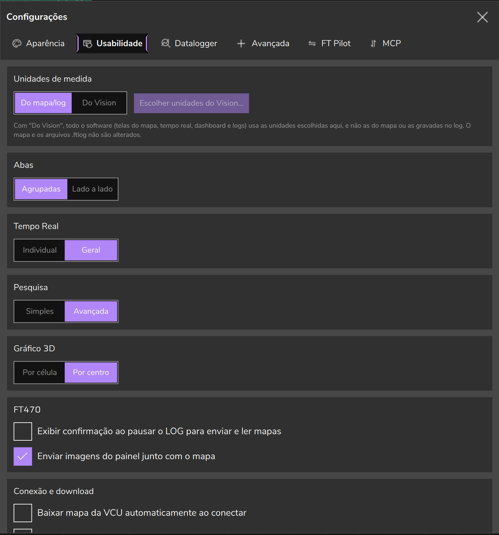Image resolution: width=499 pixels, height=535 pixels.
Task: Select Por centro for Gráfico 3D
Action: [91, 373]
